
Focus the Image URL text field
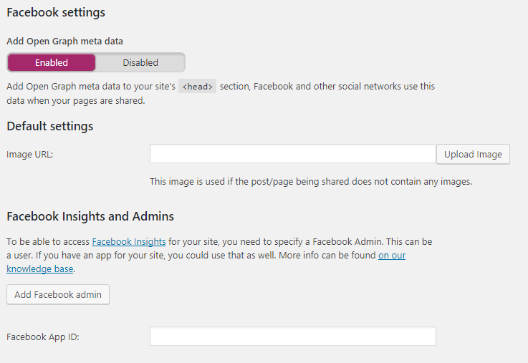tap(292, 154)
